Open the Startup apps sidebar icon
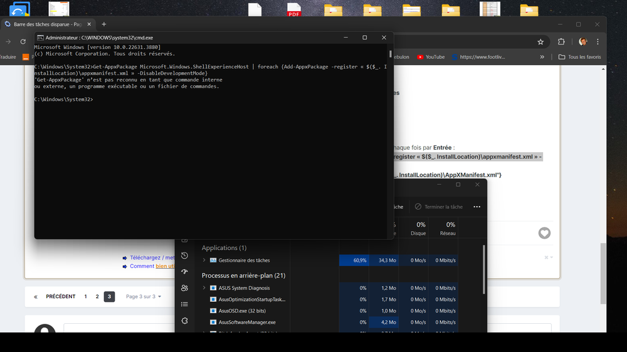Viewport: 627px width, 352px height. coord(184,272)
